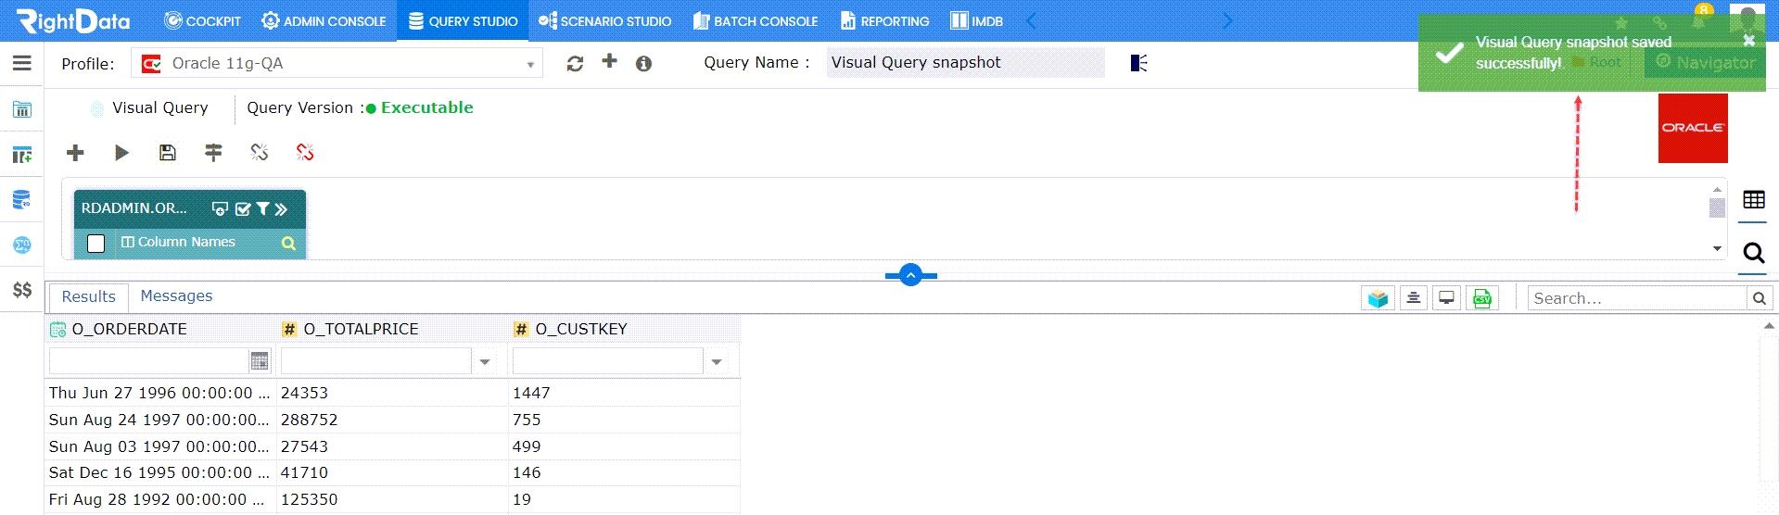Open the IMDB menu
Viewport: 1779px width, 515px height.
coord(977,20)
